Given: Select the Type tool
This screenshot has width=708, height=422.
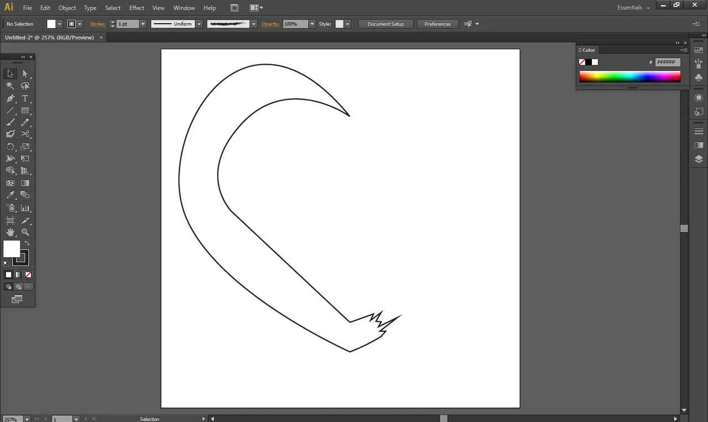Looking at the screenshot, I should (25, 98).
